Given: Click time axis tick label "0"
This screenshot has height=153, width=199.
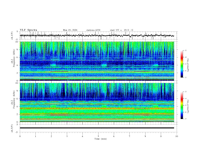Looking at the screenshot, I should pyautogui.click(x=20, y=136).
